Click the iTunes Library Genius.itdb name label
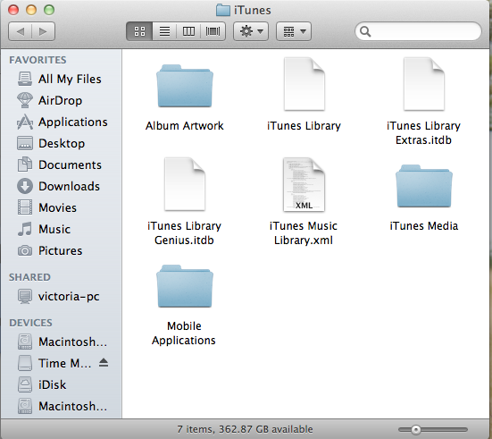The image size is (492, 439). (184, 232)
